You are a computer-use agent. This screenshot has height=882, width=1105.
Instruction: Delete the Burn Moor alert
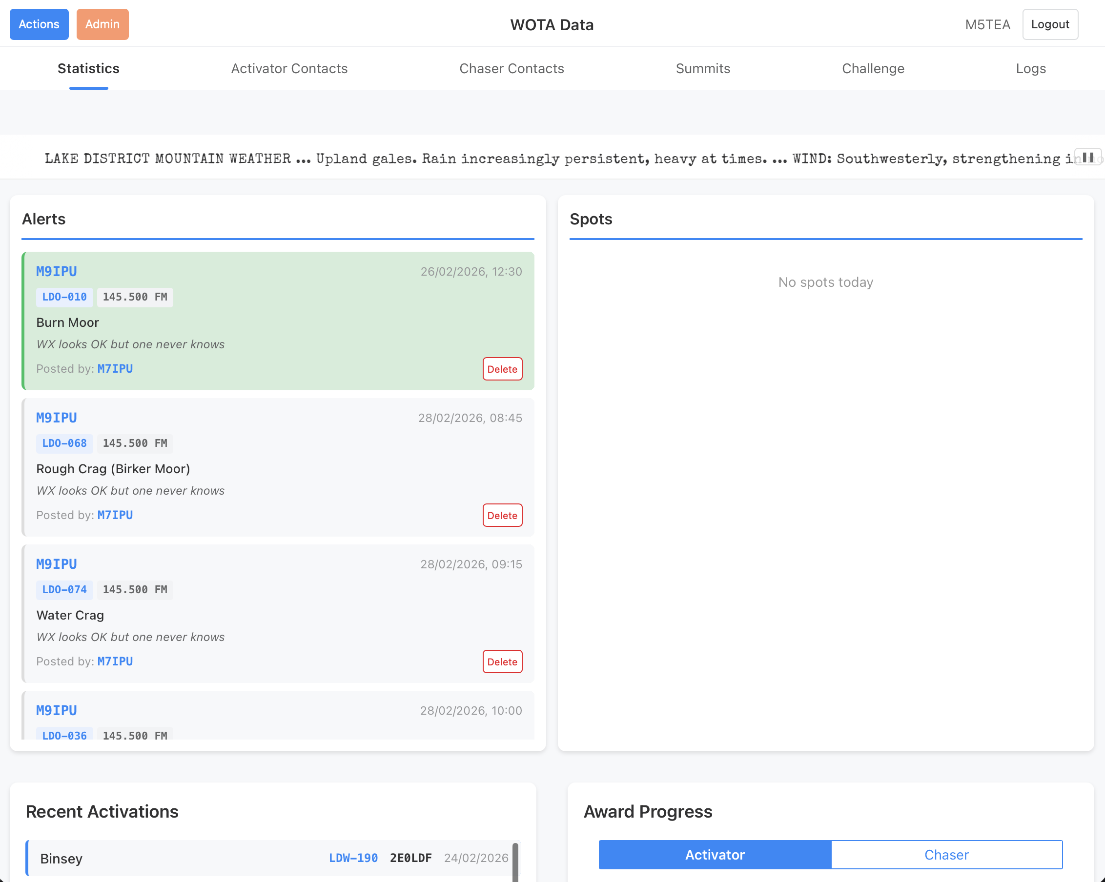[502, 369]
